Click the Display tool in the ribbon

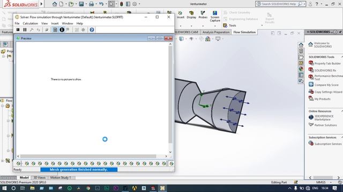[x=191, y=15]
